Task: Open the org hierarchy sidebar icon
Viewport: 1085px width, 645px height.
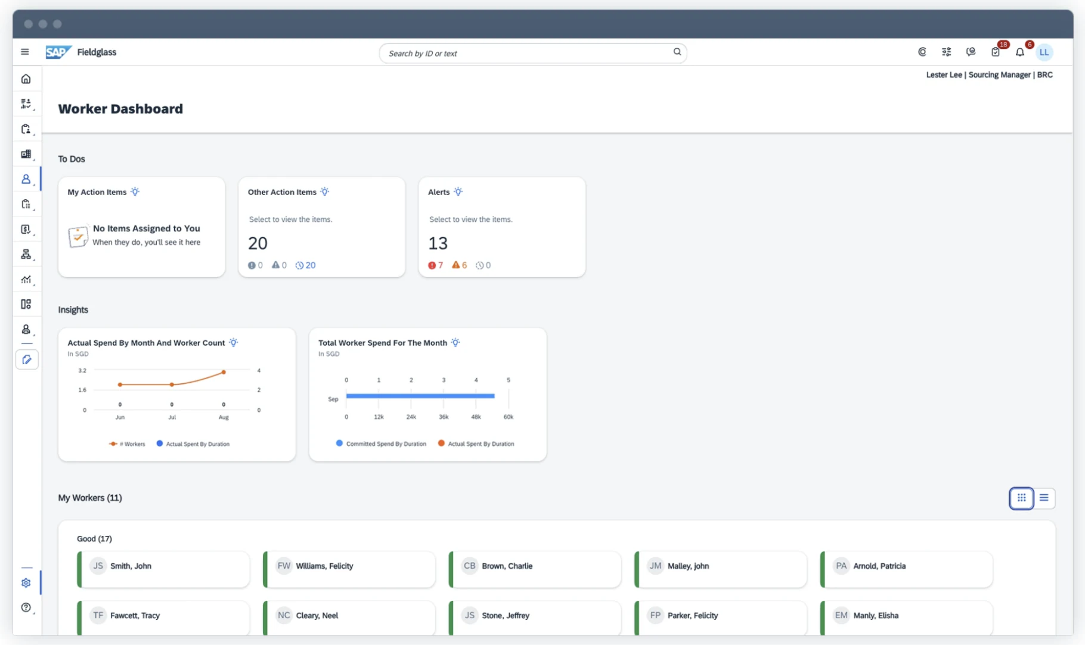Action: point(26,254)
